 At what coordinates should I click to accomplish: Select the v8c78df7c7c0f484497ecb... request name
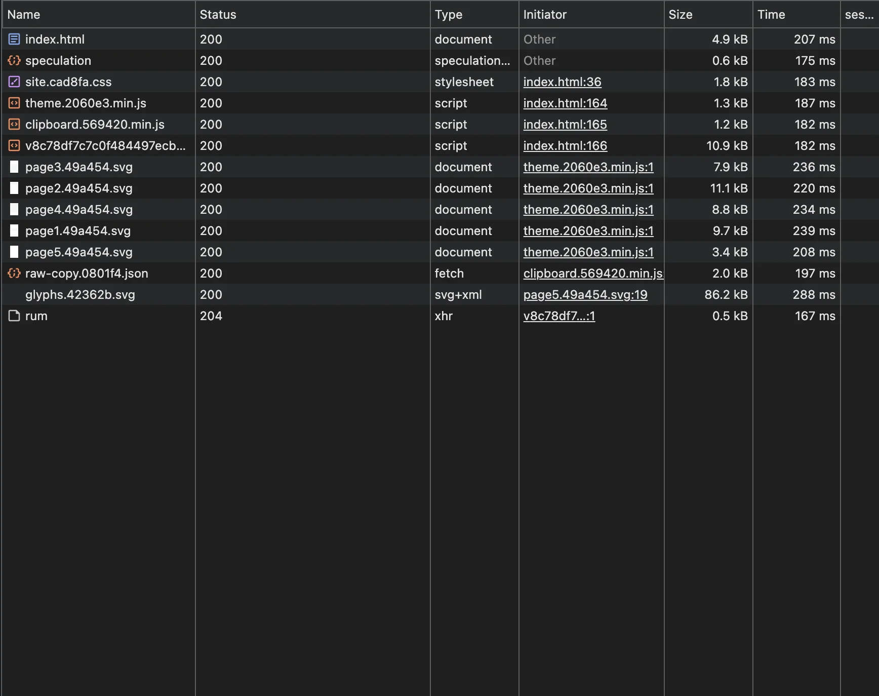click(105, 145)
